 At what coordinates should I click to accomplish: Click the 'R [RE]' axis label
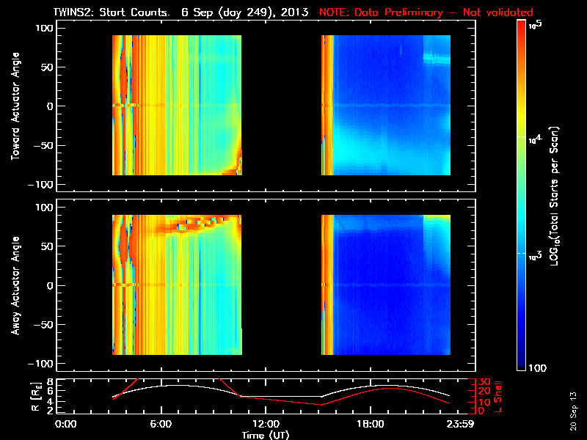click(36, 397)
